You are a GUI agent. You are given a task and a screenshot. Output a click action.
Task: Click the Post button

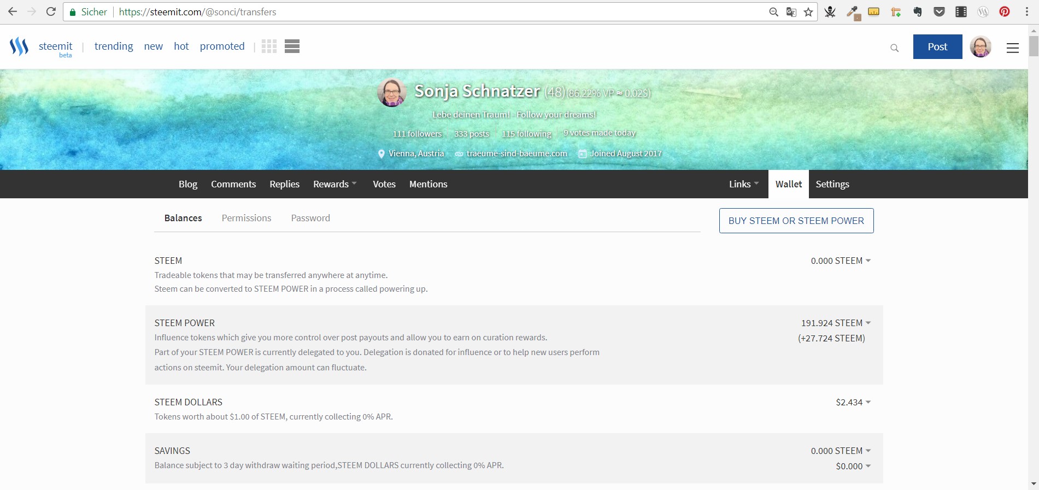click(937, 46)
